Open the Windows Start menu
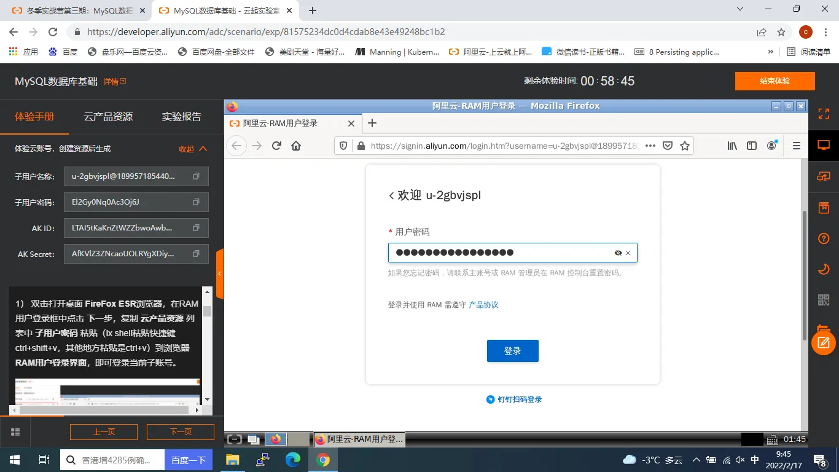 (x=15, y=460)
